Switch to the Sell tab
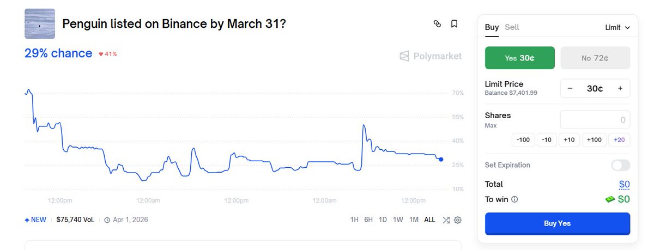This screenshot has width=654, height=250. click(512, 27)
